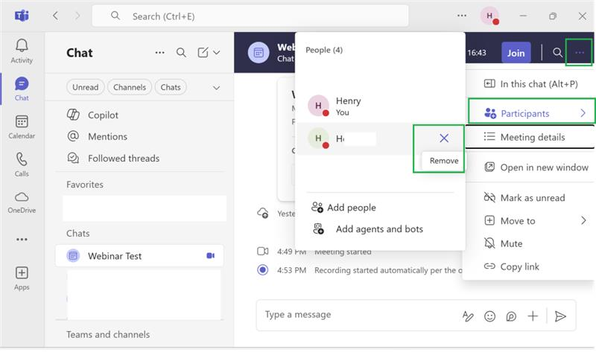This screenshot has height=352, width=596.
Task: Filter by Chats pill
Action: tap(171, 87)
